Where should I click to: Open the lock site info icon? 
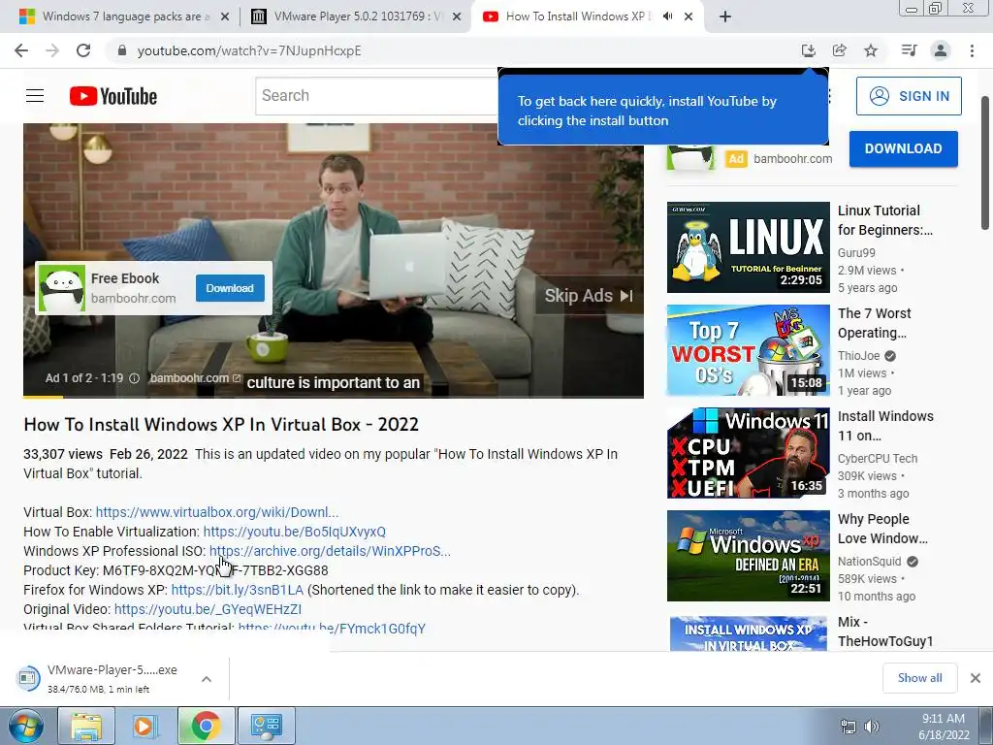coord(122,50)
